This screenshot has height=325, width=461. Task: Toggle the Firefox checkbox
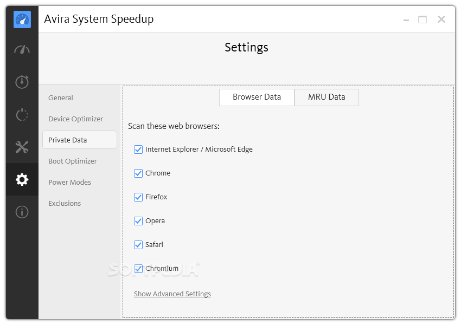point(138,197)
